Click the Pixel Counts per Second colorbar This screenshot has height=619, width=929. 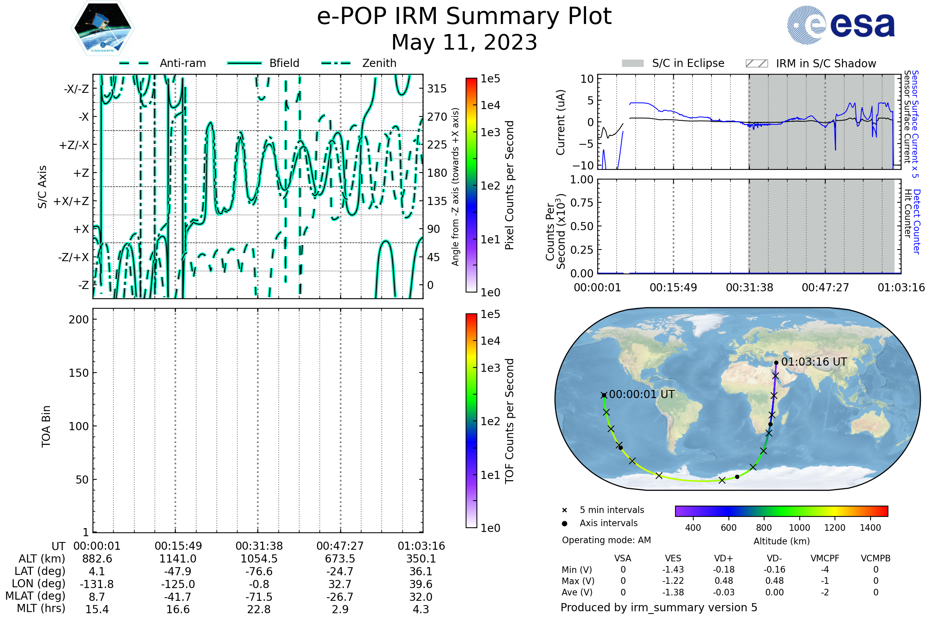pos(471,185)
